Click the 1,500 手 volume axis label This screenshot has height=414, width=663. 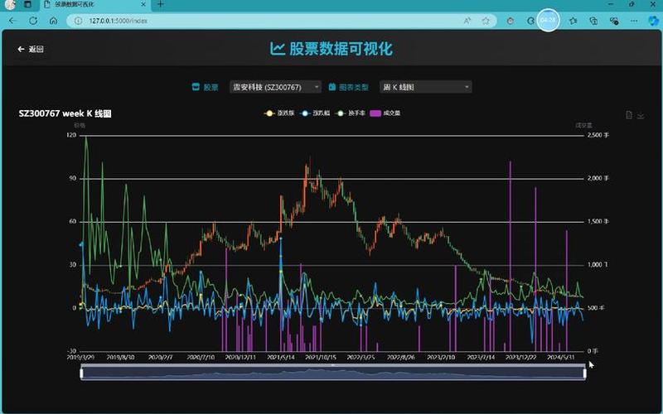[598, 221]
